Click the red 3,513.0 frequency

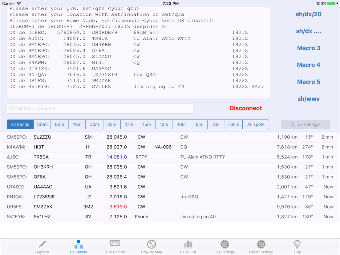tap(118, 207)
